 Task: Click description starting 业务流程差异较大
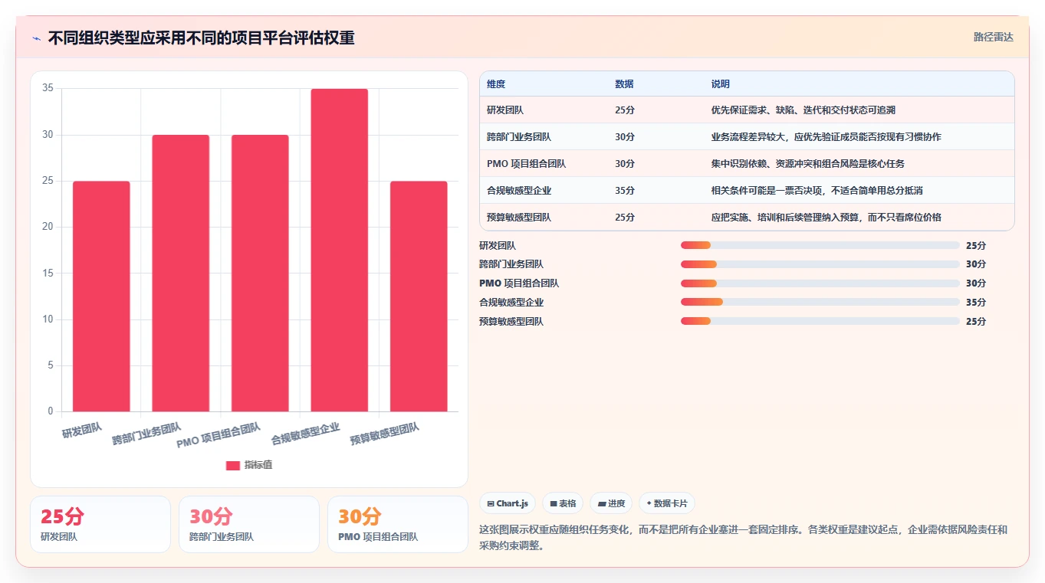tap(826, 137)
